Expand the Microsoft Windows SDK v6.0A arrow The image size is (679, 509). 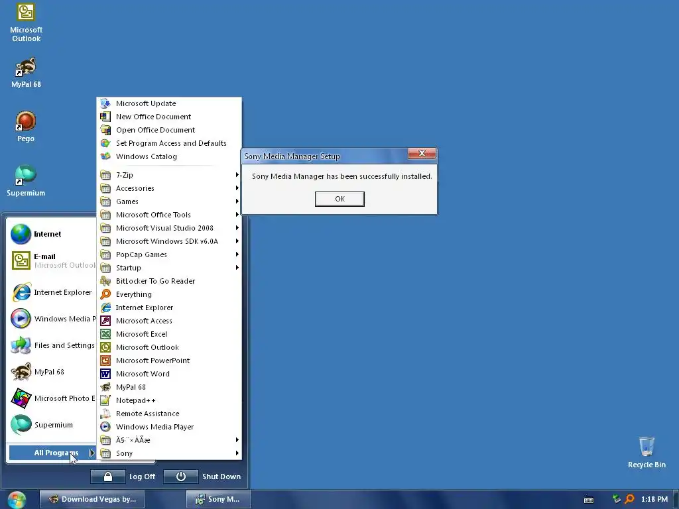click(237, 241)
